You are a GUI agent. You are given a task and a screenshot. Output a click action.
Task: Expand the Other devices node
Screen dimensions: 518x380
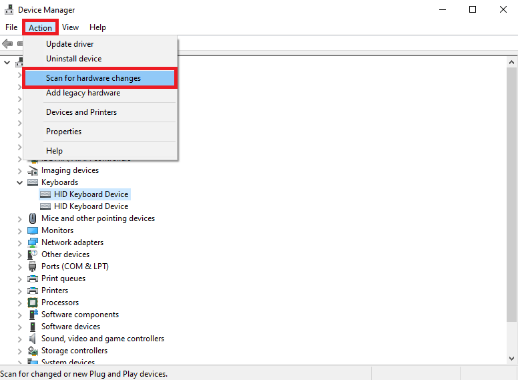20,255
